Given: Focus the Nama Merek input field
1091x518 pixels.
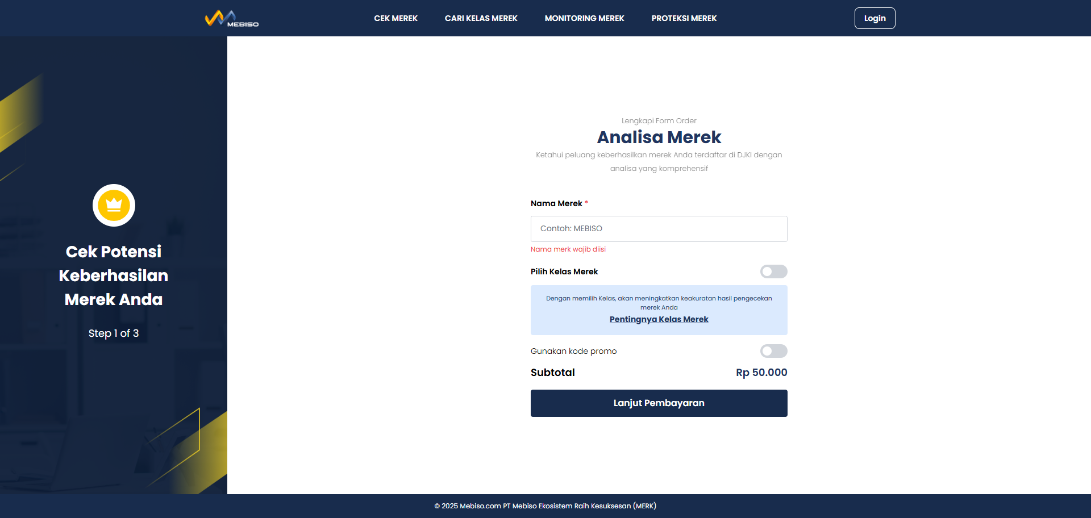Looking at the screenshot, I should click(659, 229).
